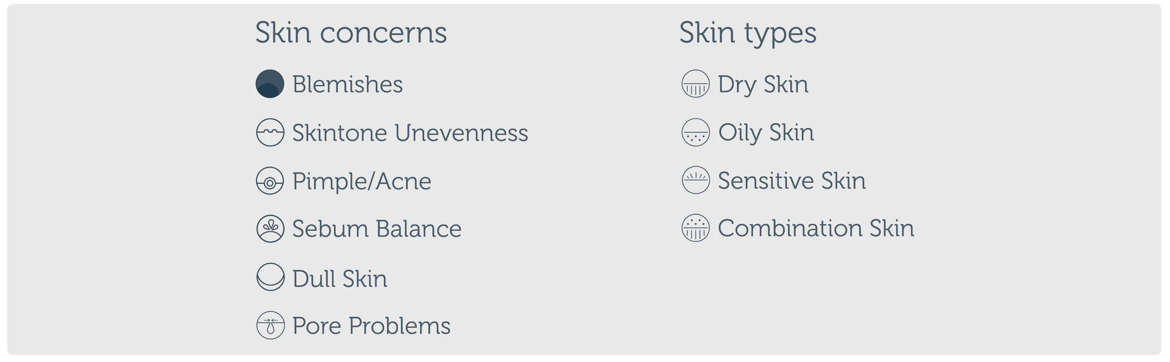Viewport: 1170px width, 362px height.
Task: Click the Dull Skin circle icon
Action: point(269,277)
